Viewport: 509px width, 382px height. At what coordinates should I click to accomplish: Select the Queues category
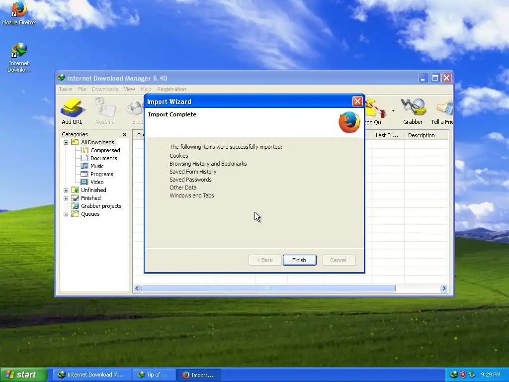(90, 214)
